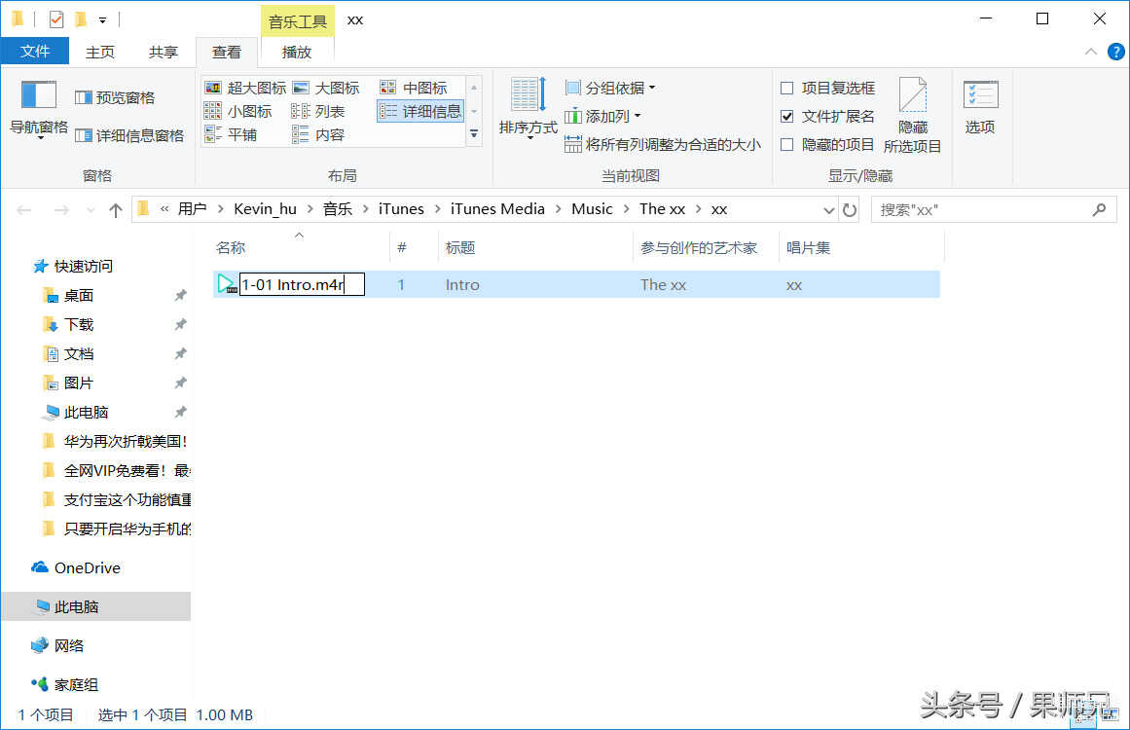Switch to the View tab
1130x730 pixels.
(x=226, y=52)
